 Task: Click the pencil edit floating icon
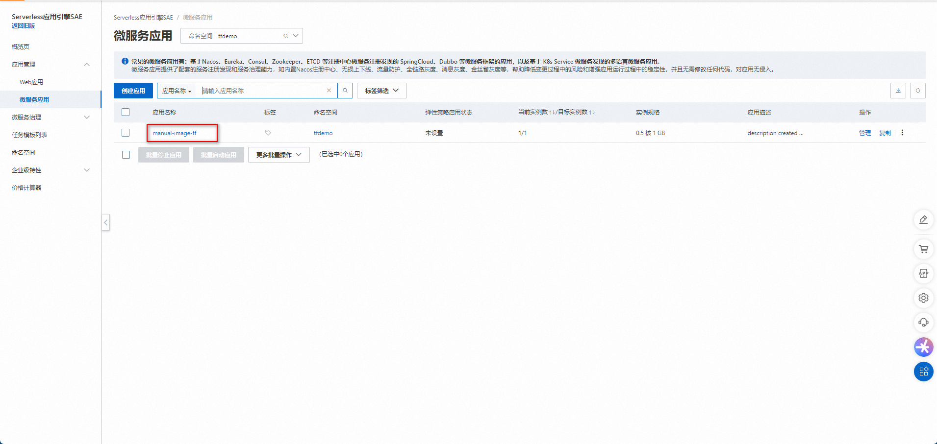(x=923, y=220)
